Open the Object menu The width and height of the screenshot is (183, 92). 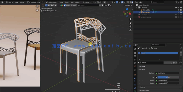77,2
